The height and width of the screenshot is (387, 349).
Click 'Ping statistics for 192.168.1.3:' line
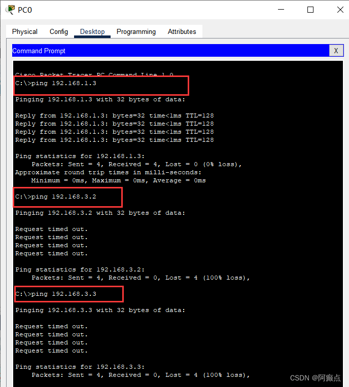[80, 156]
